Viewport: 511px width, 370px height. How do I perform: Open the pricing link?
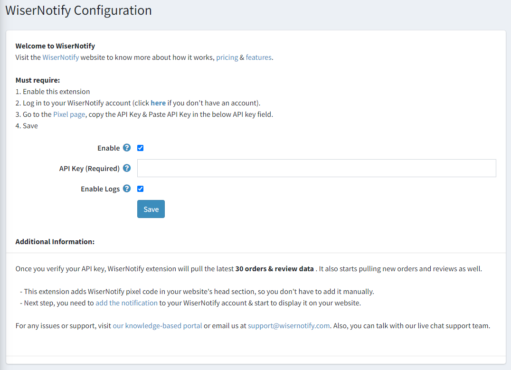(x=227, y=57)
